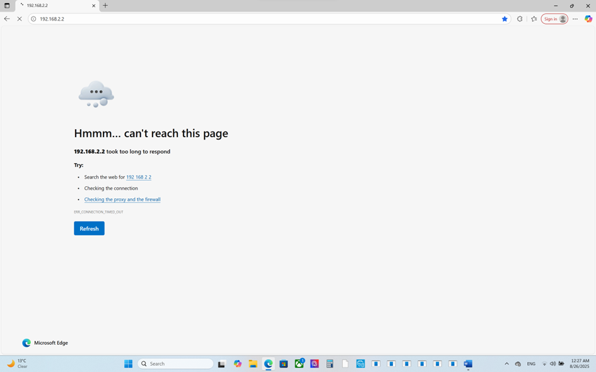
Task: Open the Xbox app on the taskbar
Action: 299,364
